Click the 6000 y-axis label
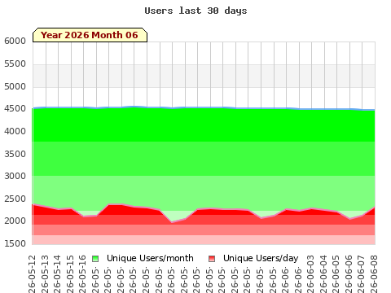Image resolution: width=391 pixels, height=293 pixels. 15,41
